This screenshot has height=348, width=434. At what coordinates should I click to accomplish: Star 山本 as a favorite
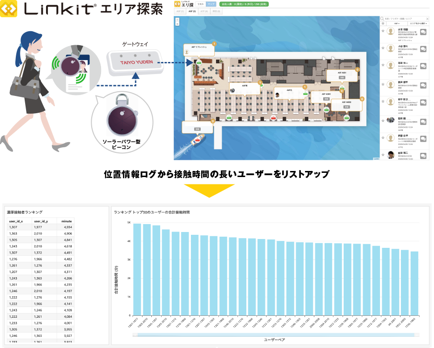383,31
